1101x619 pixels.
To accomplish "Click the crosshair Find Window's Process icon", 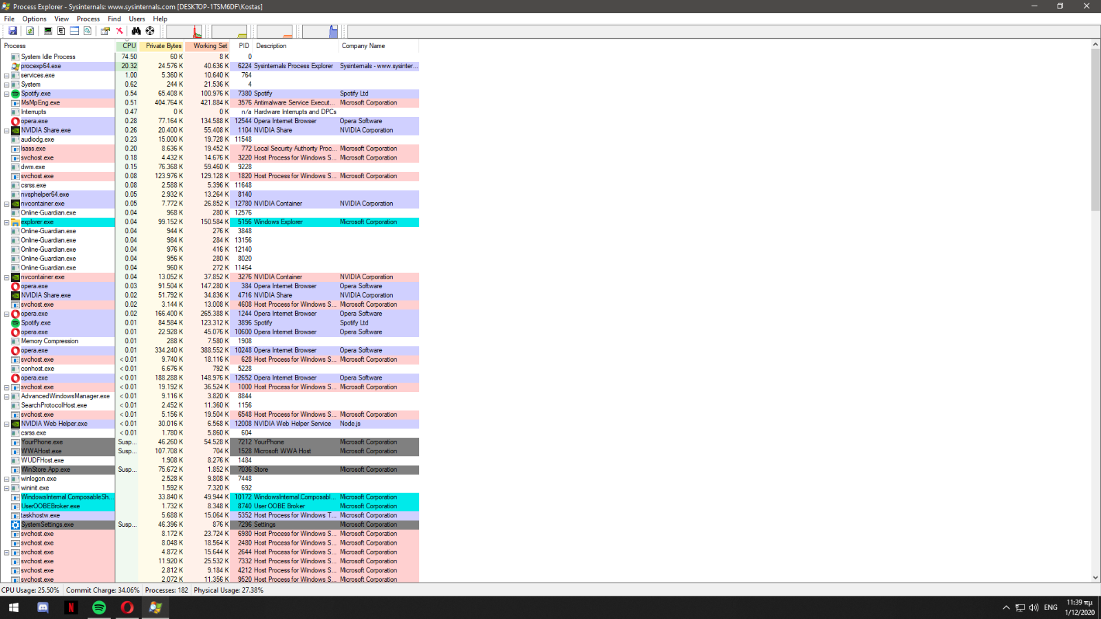I will (x=150, y=31).
